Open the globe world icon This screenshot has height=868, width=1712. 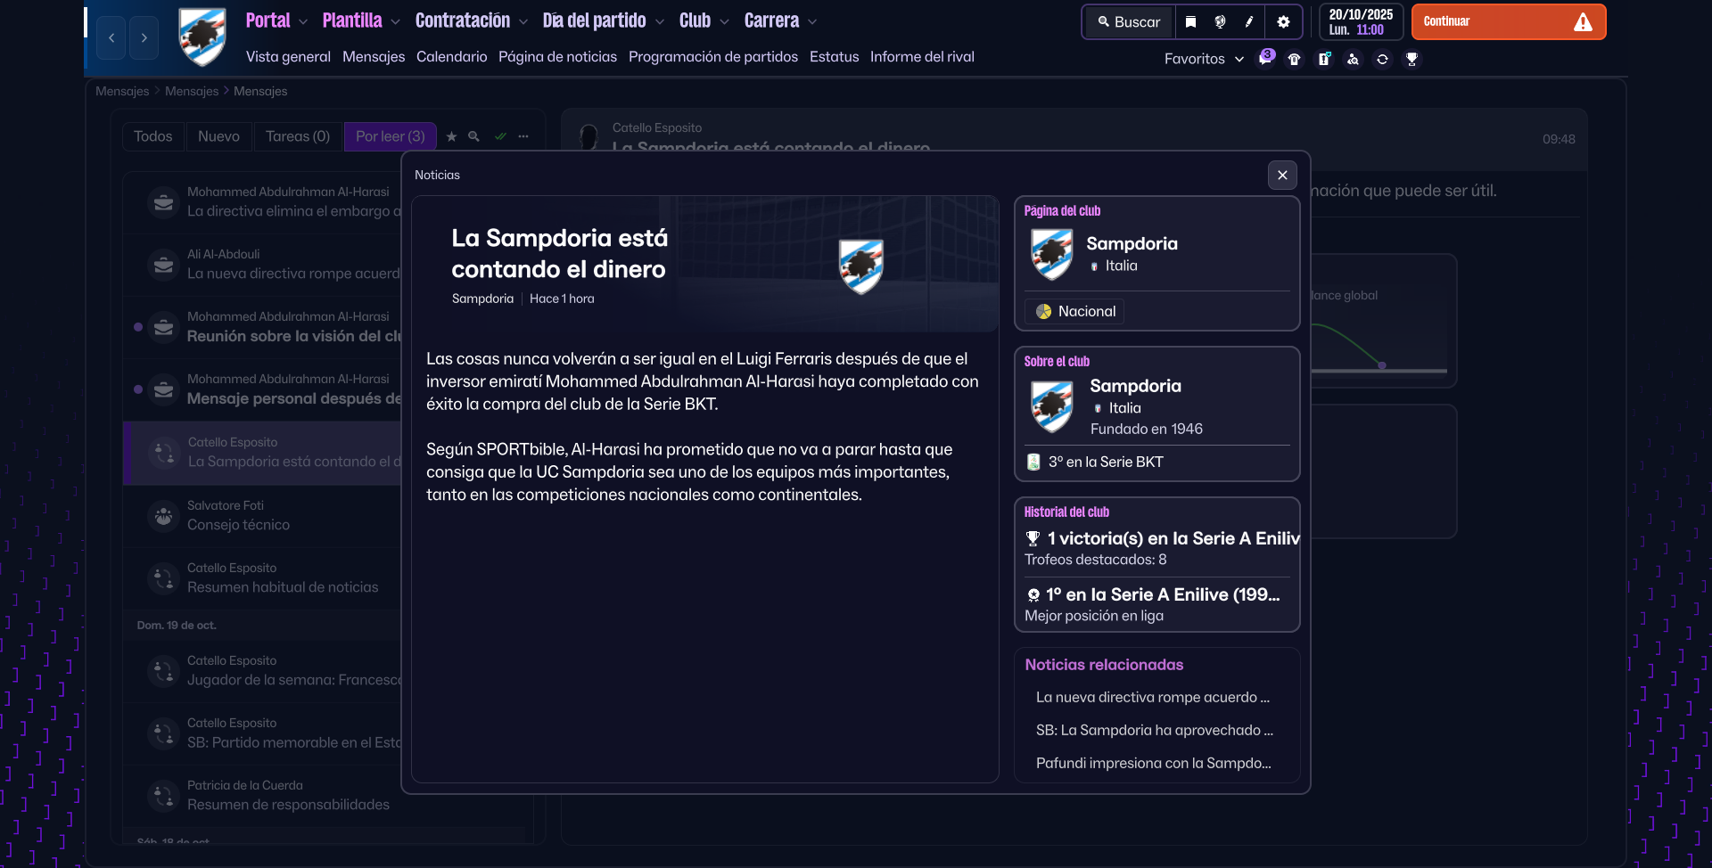point(1220,22)
